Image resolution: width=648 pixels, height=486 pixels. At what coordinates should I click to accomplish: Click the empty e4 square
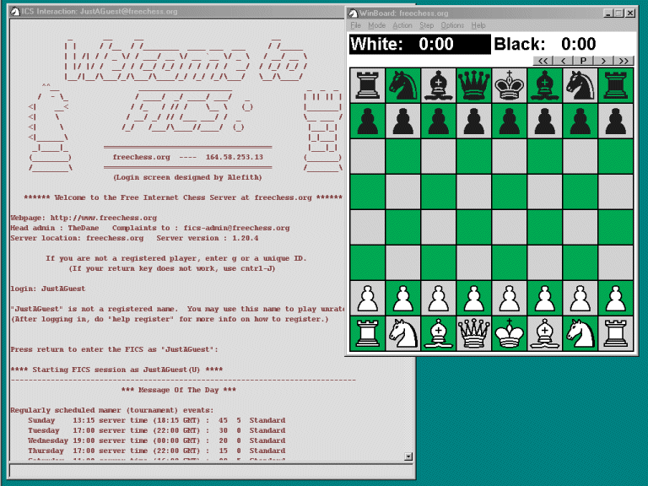point(509,227)
